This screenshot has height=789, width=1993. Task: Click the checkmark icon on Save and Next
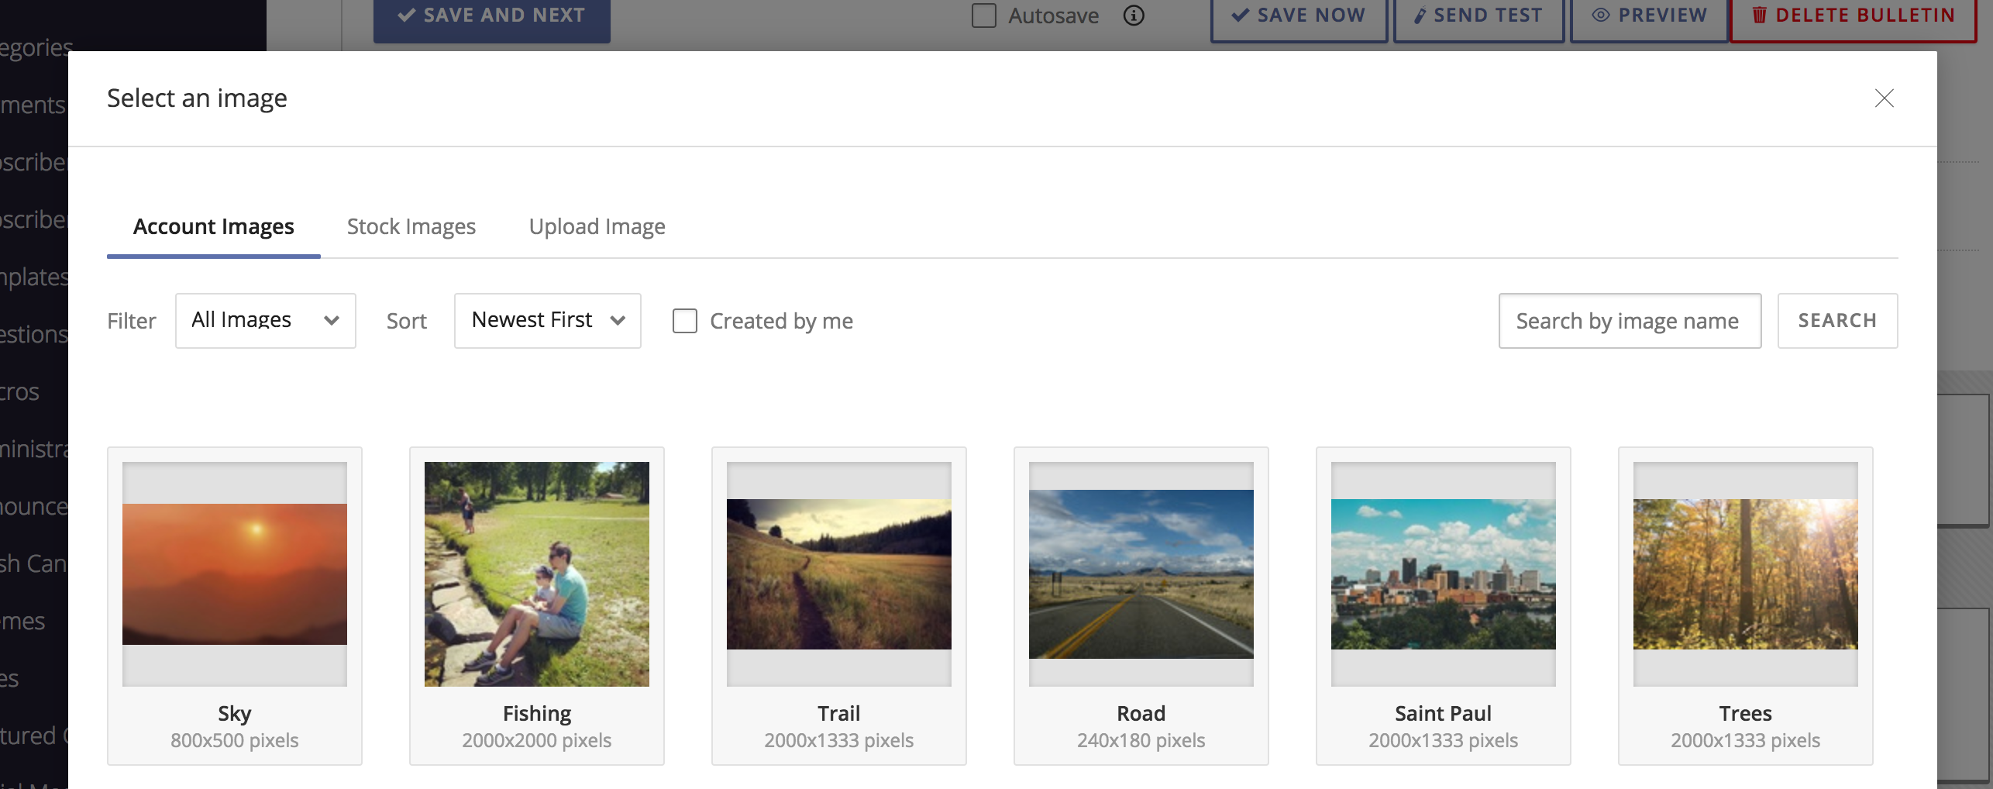(x=406, y=14)
